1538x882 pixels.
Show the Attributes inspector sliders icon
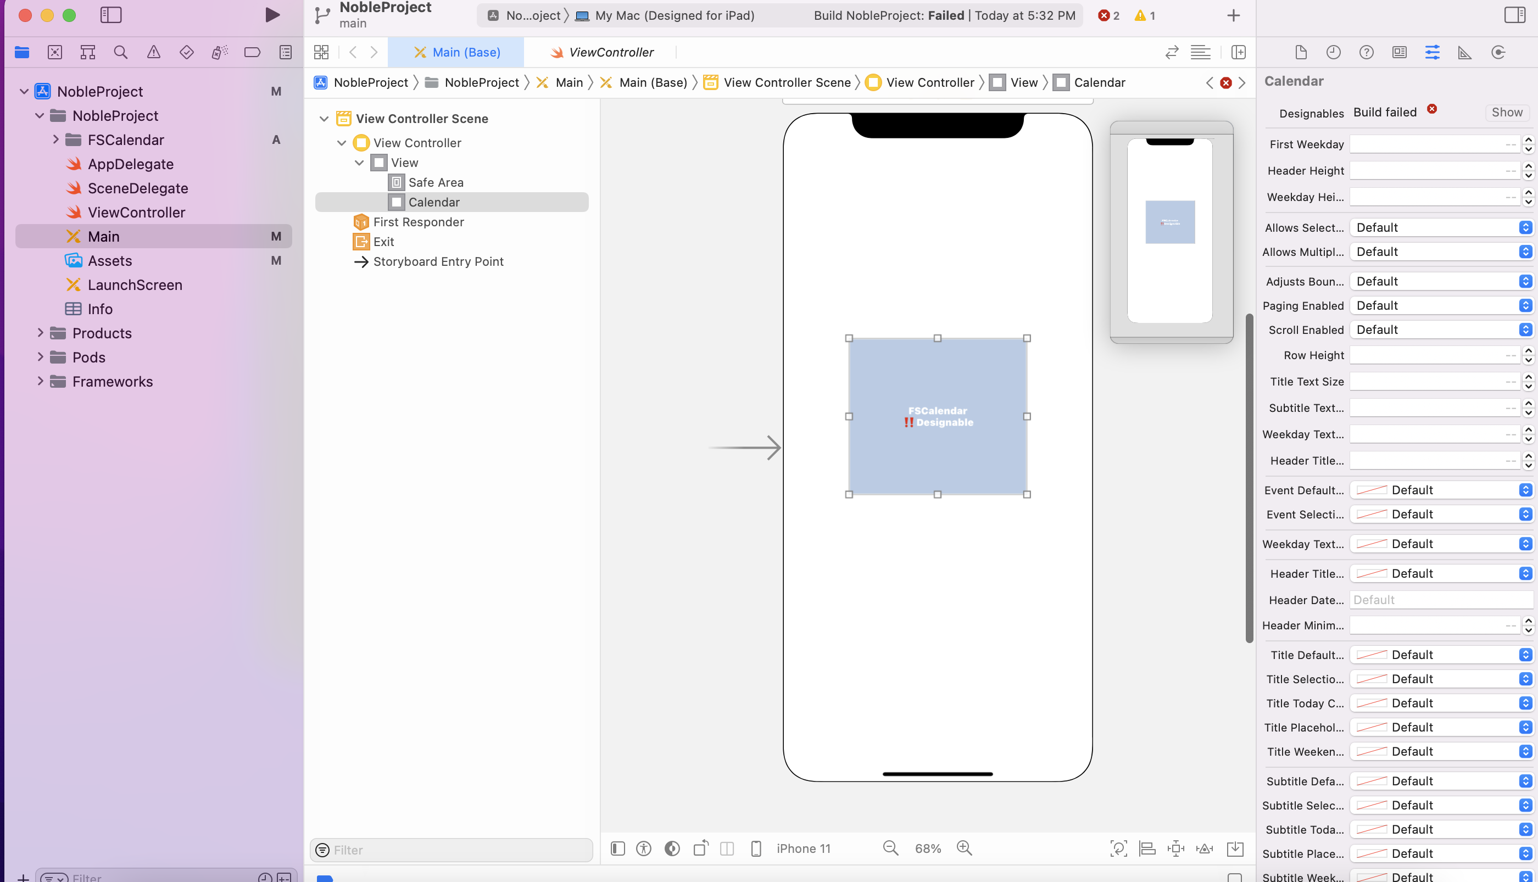pos(1432,53)
